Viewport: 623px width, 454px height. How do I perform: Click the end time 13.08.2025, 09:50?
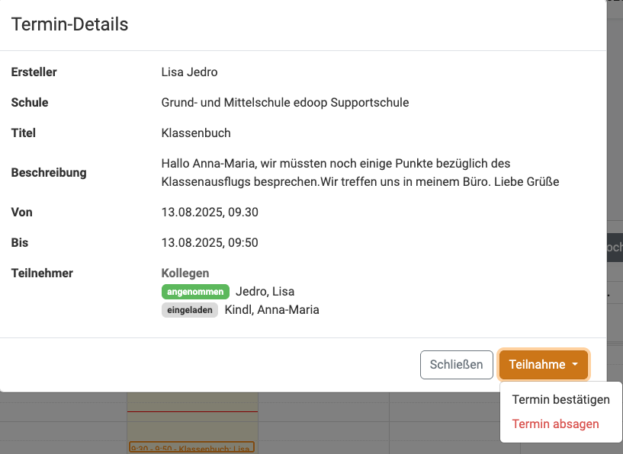point(210,242)
